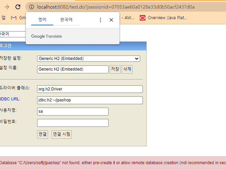Click the JDBC URL link label

click(x=10, y=99)
